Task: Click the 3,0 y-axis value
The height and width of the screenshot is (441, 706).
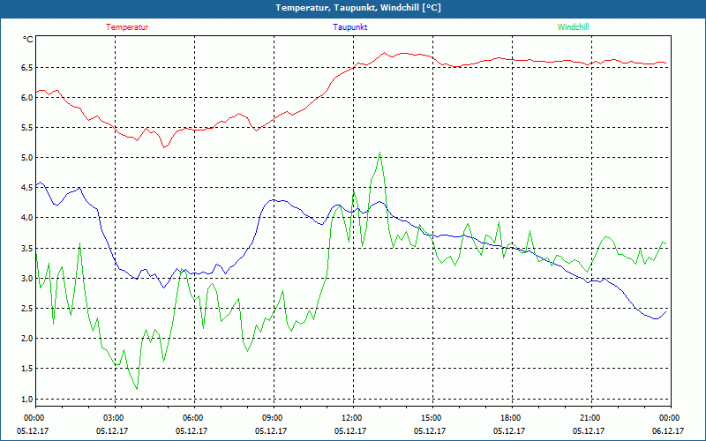Action: pyautogui.click(x=27, y=278)
